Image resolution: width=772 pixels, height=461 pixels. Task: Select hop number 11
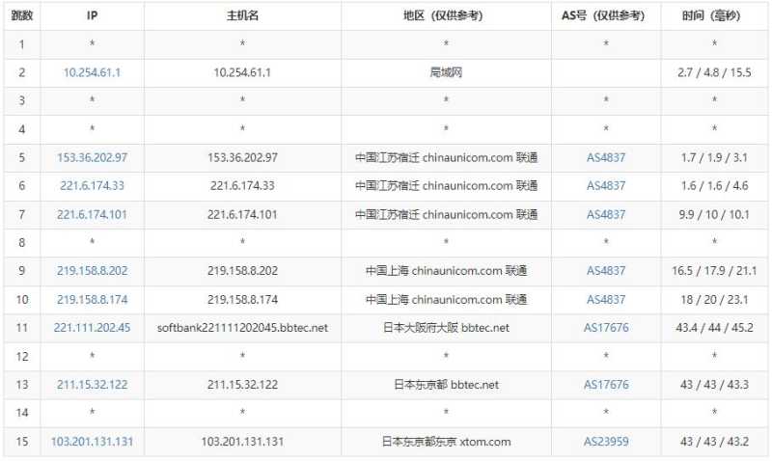22,328
